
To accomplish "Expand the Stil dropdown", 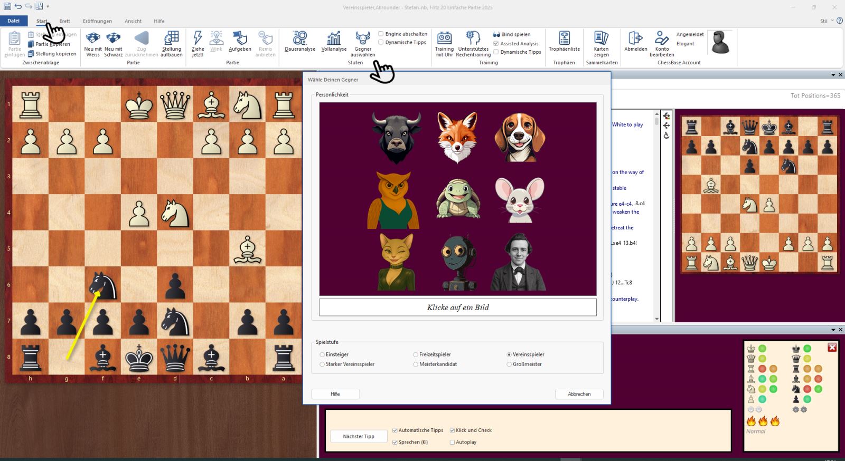I will [x=827, y=21].
